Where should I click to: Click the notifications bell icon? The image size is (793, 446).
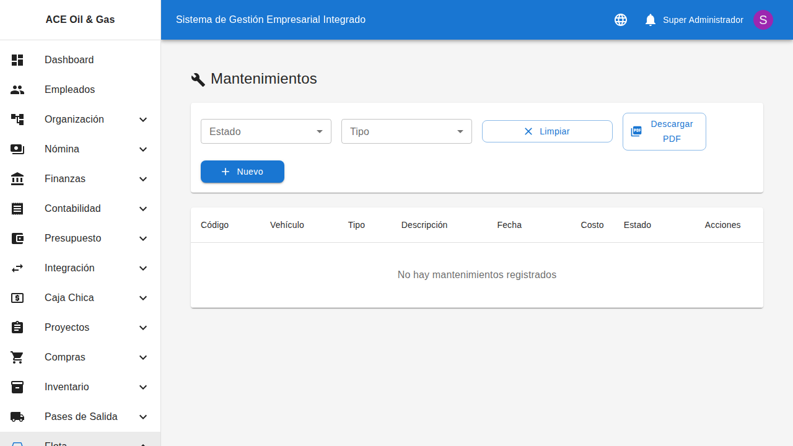click(x=650, y=20)
